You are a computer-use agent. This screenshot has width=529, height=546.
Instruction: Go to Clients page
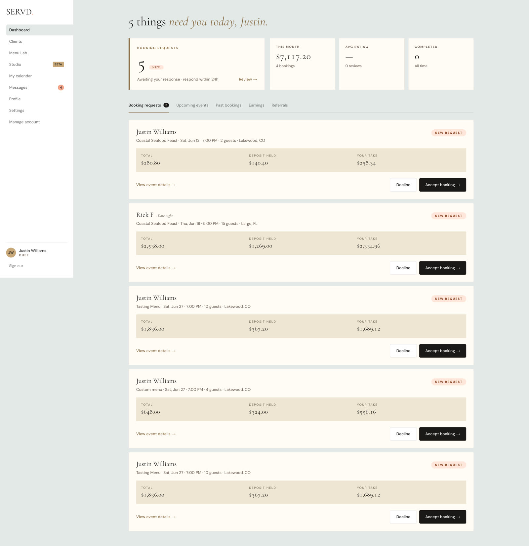pyautogui.click(x=16, y=41)
